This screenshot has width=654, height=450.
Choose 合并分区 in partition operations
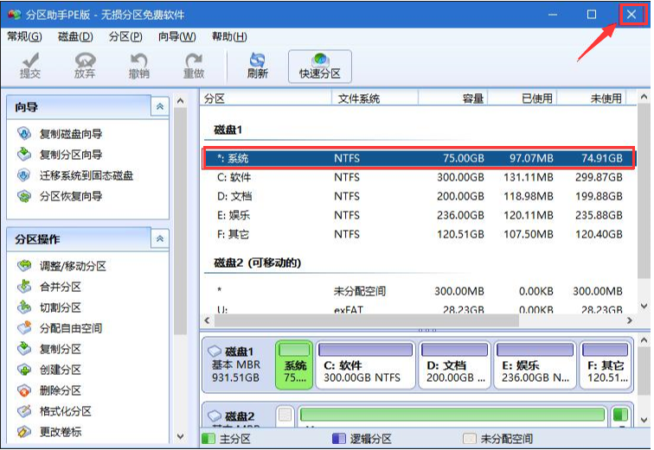click(x=61, y=287)
